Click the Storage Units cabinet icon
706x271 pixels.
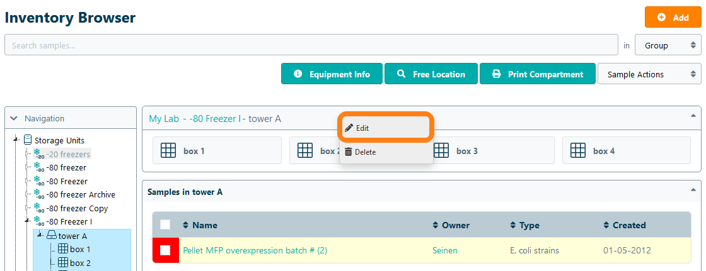coord(28,140)
